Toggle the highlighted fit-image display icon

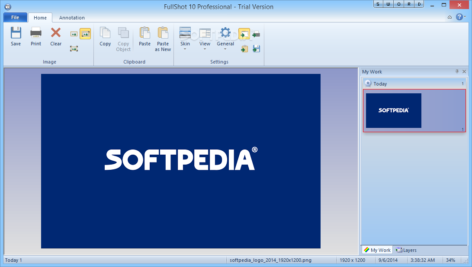pos(85,34)
